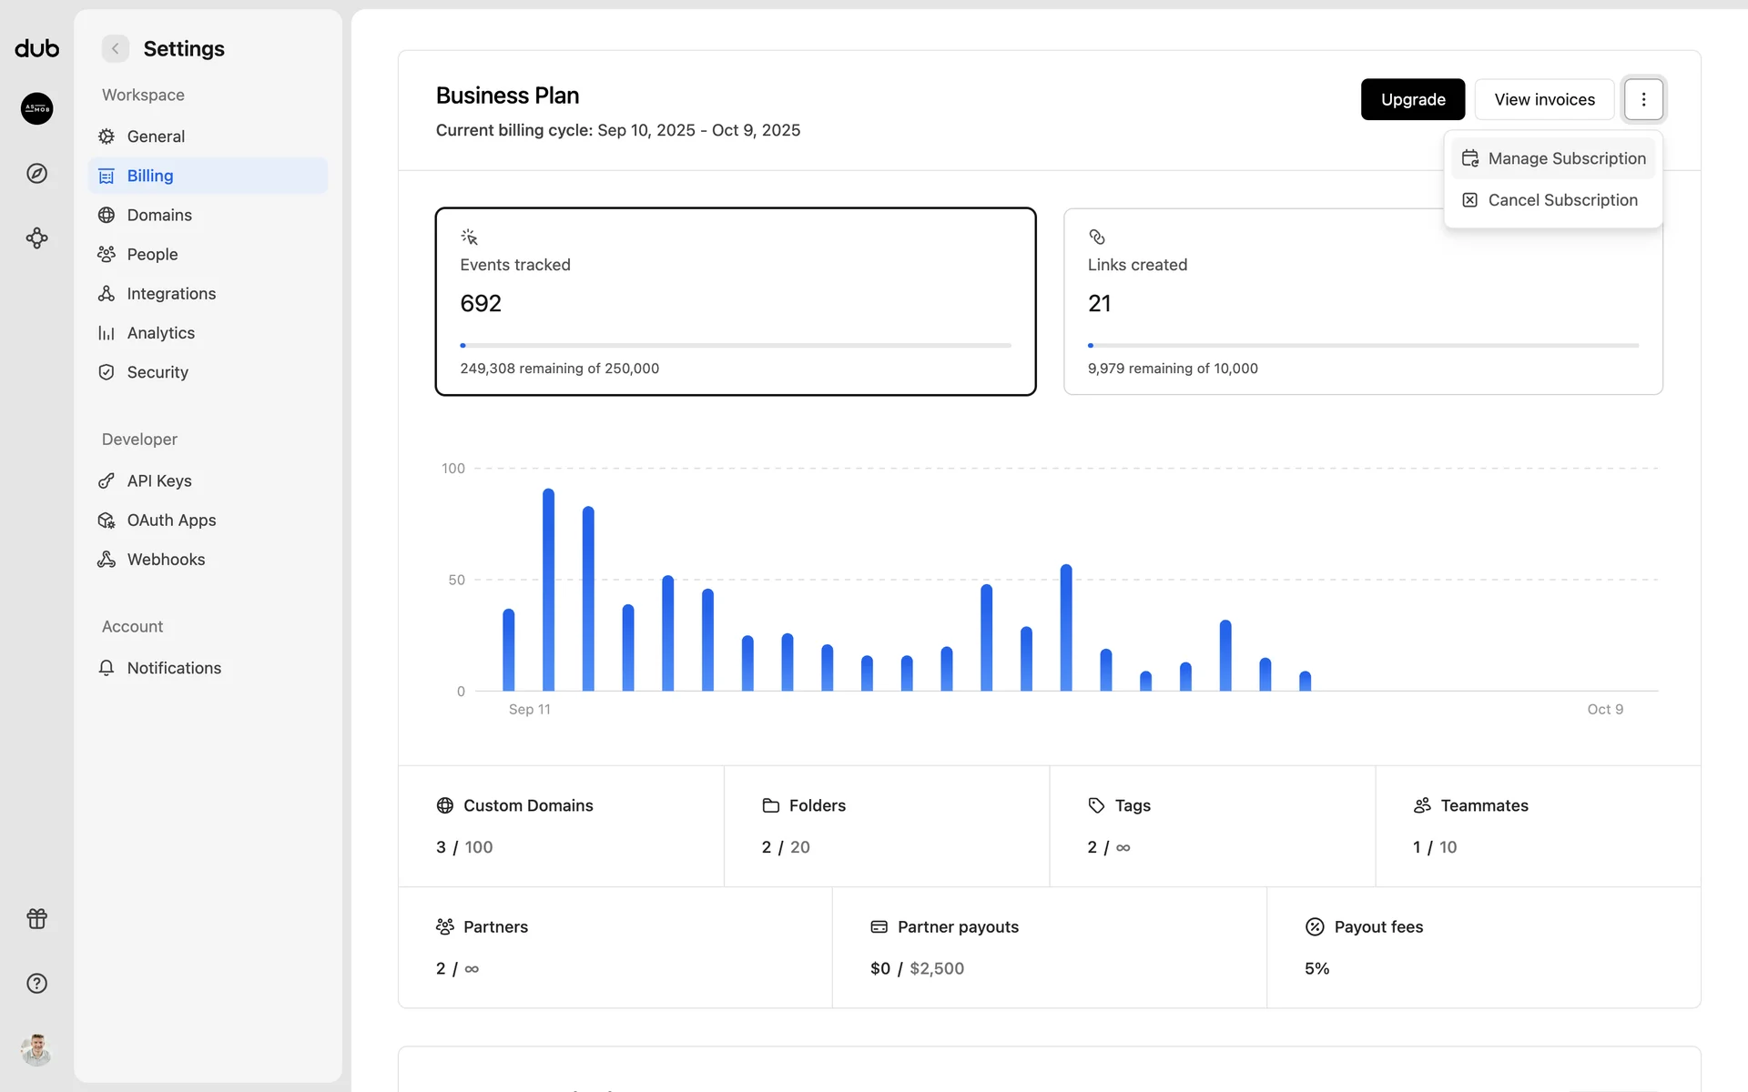This screenshot has height=1092, width=1748.
Task: Click the tallest bar in usage chart
Action: coord(548,591)
